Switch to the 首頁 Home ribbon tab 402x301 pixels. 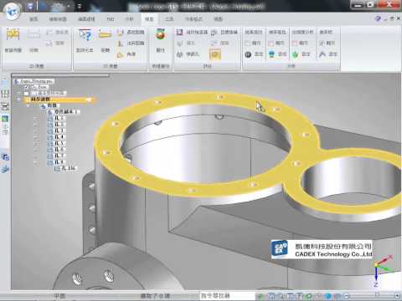pyautogui.click(x=33, y=19)
